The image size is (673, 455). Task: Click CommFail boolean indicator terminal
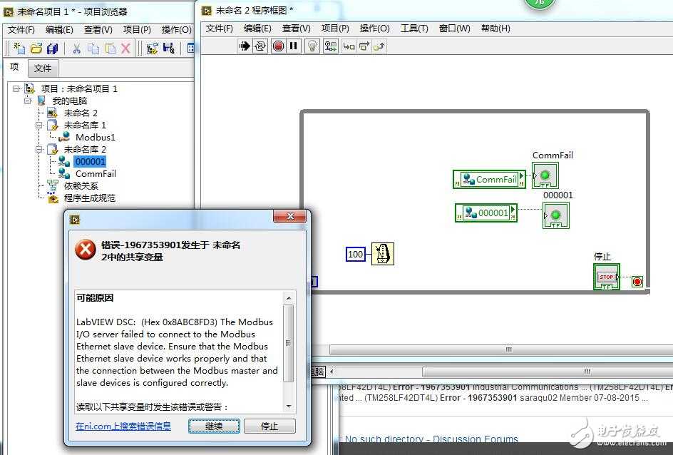(x=545, y=175)
